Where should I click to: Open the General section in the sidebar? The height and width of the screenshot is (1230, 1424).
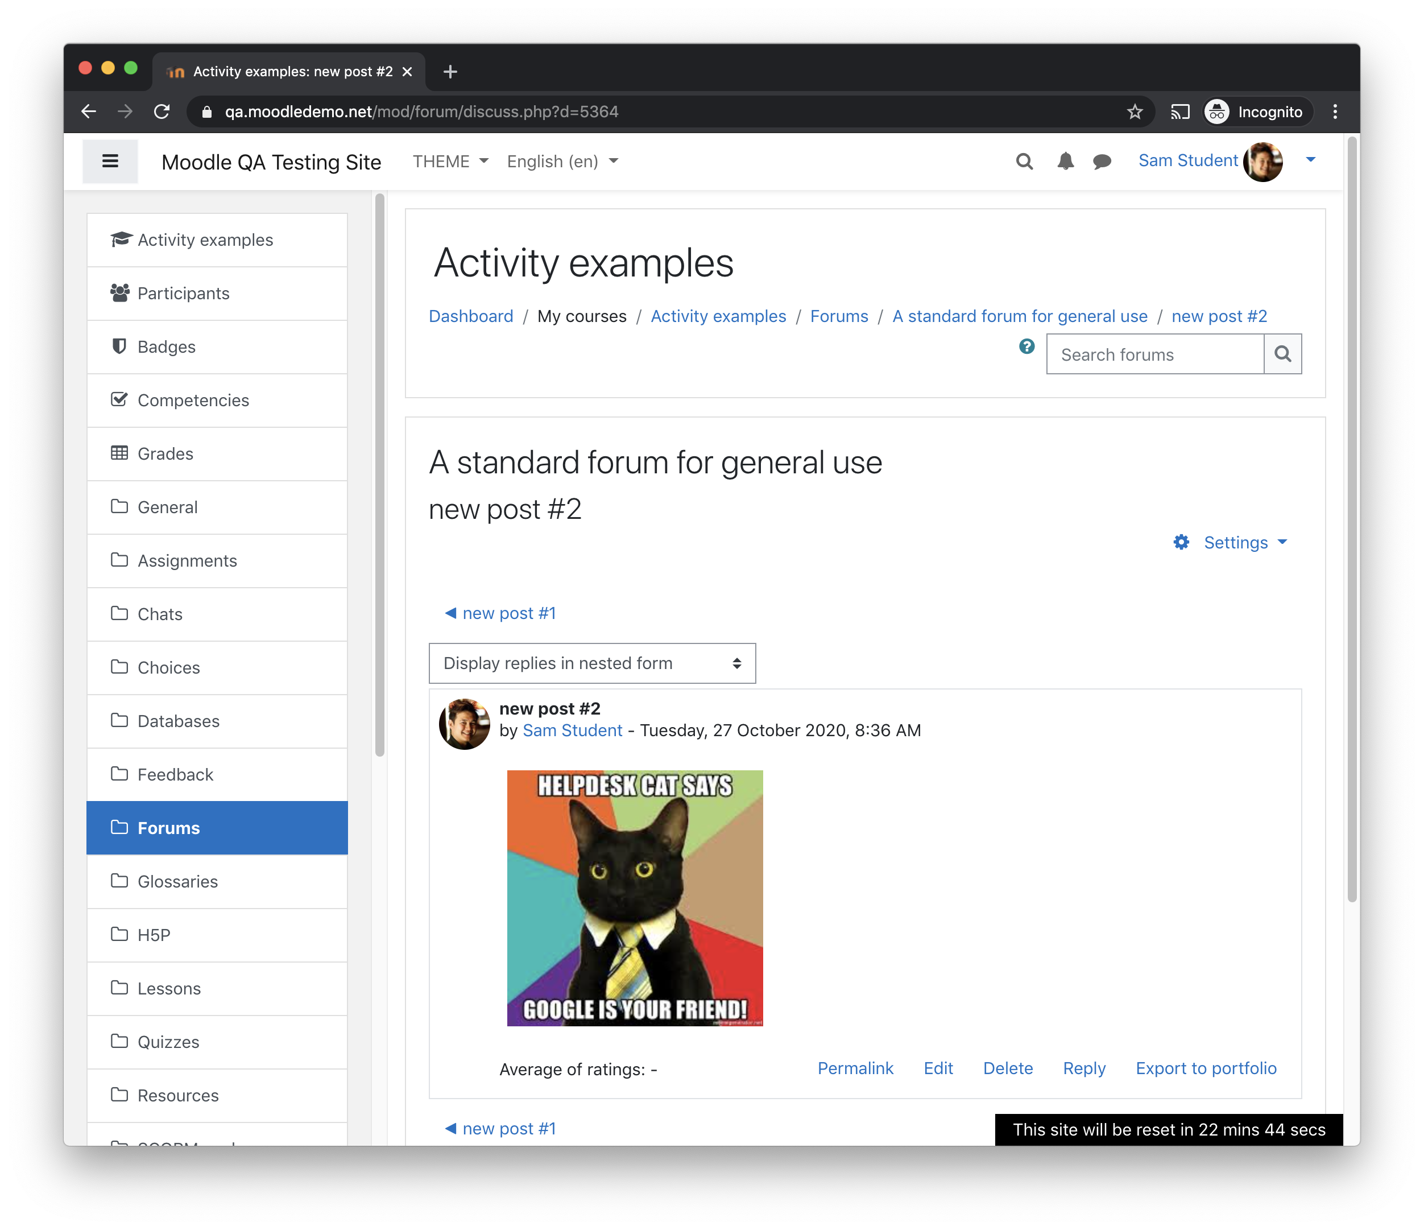click(217, 507)
